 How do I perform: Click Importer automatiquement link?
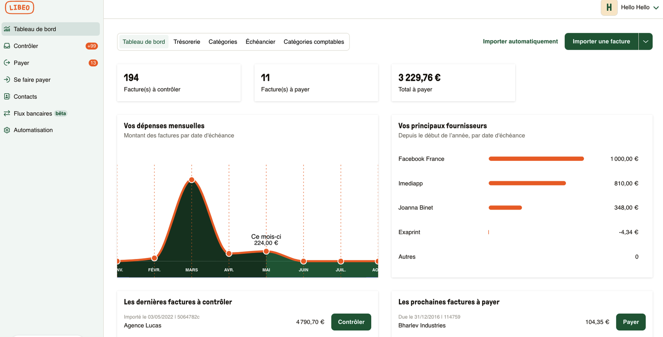tap(520, 41)
